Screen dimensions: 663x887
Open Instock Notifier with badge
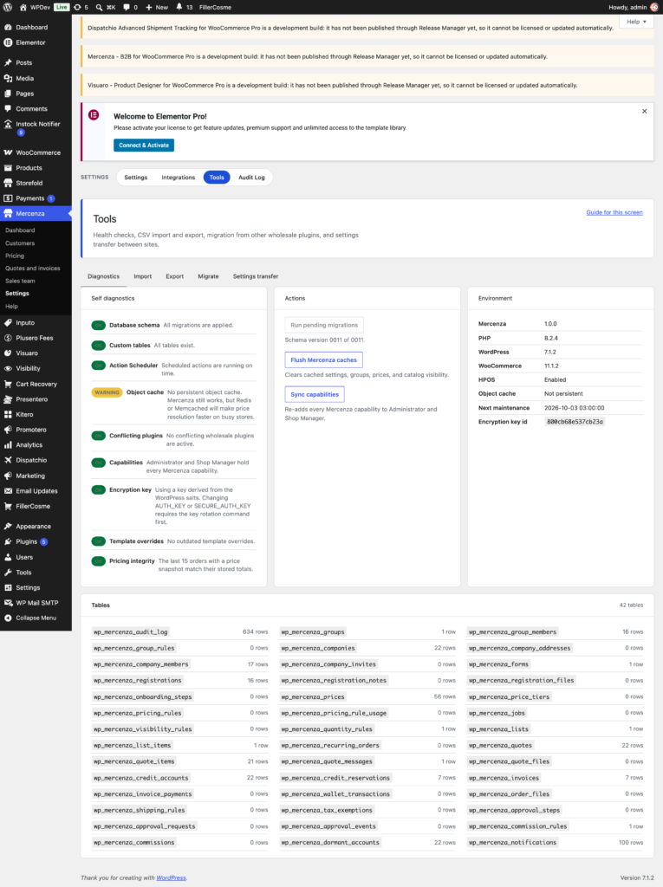click(x=36, y=128)
